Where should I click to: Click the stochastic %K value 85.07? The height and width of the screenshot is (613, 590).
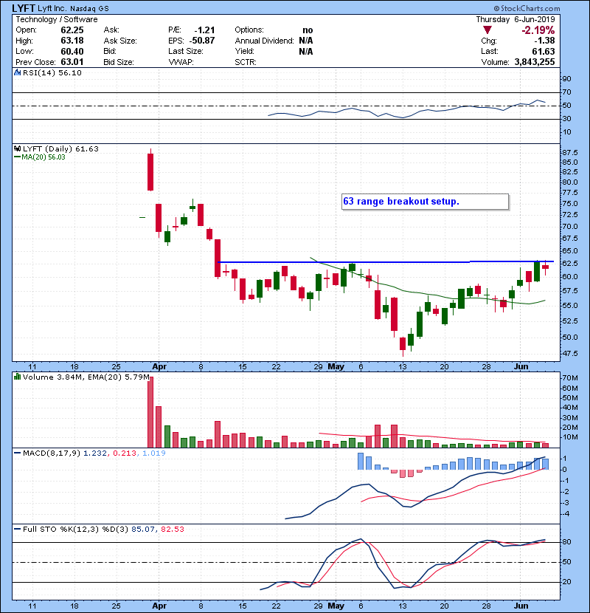(143, 529)
